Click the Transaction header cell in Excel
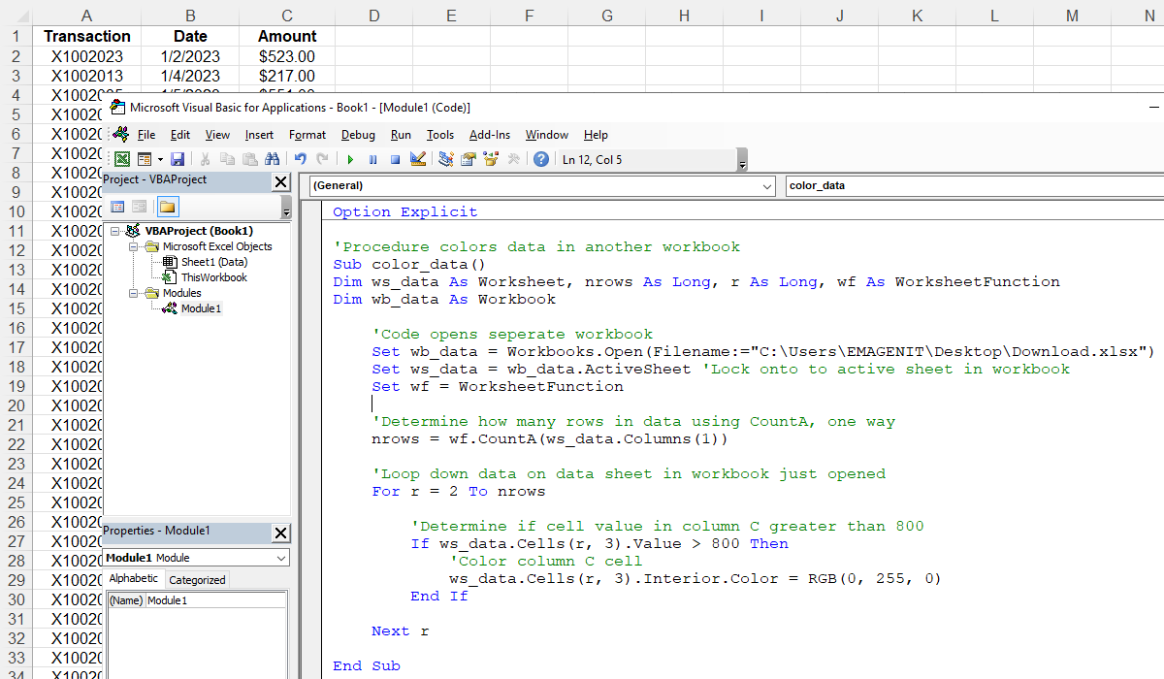The image size is (1164, 679). point(87,36)
